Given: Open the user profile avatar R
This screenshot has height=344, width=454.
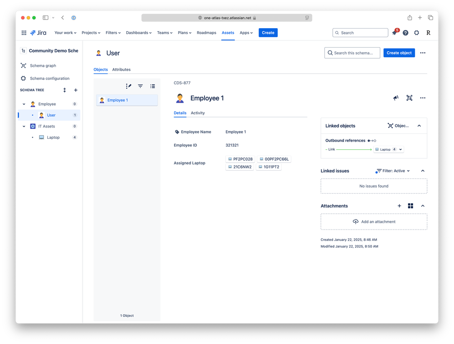Looking at the screenshot, I should click(x=428, y=33).
